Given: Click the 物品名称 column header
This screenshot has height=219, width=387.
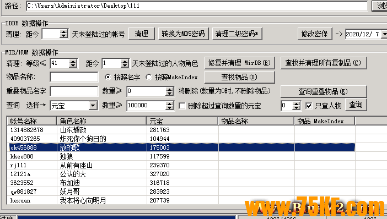Looking at the screenshot, I should click(256, 121).
